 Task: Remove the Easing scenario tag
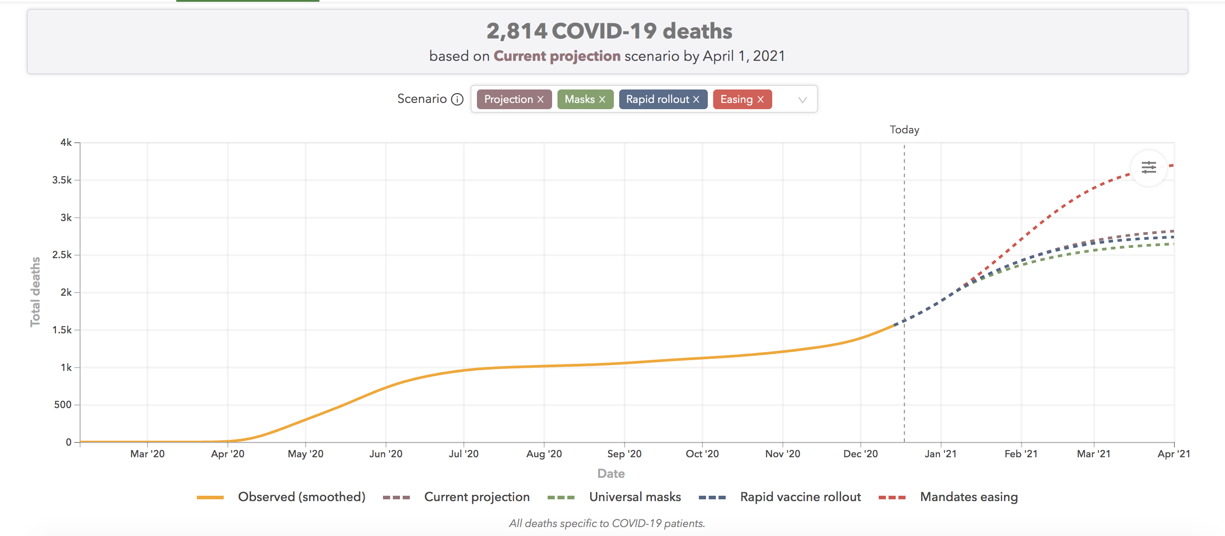pyautogui.click(x=761, y=99)
